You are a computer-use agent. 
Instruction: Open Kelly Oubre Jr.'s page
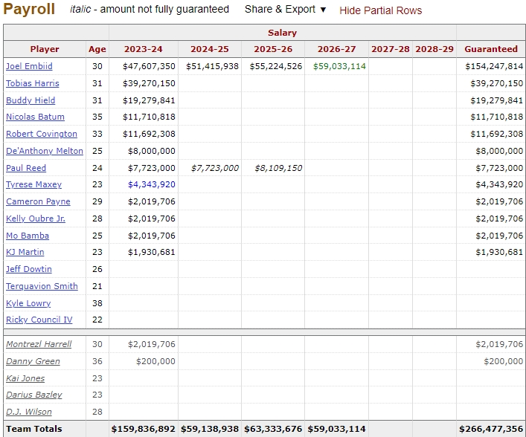tap(35, 218)
